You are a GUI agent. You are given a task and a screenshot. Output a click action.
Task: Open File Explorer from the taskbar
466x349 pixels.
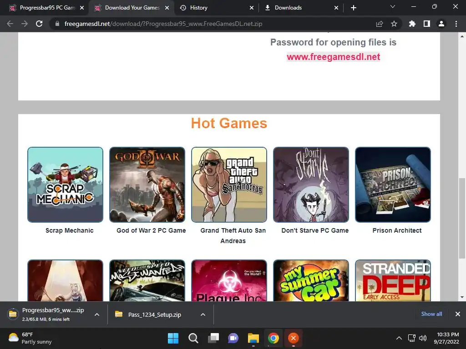click(x=253, y=338)
